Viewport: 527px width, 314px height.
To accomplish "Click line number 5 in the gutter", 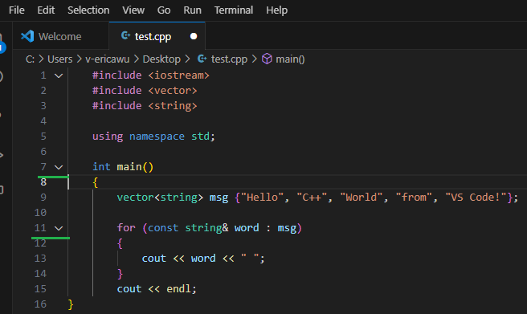I will (x=43, y=137).
